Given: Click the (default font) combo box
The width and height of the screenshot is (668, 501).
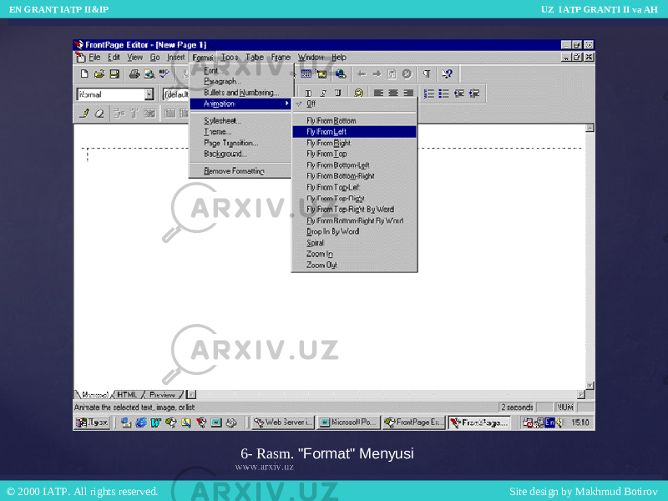Looking at the screenshot, I should click(176, 94).
